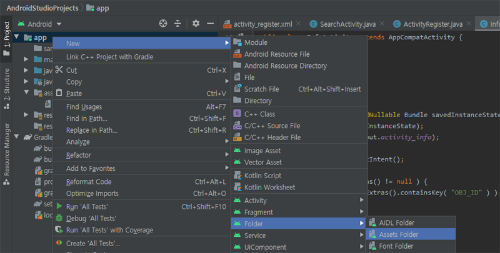Choose Reformat Code
Screen dimensions: 500x253
click(142, 182)
